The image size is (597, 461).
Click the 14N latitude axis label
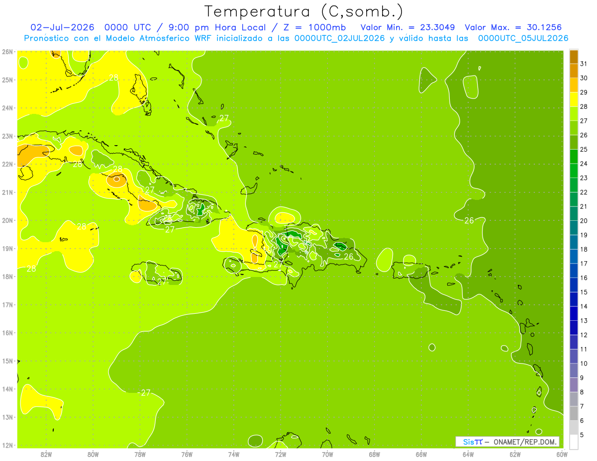coord(7,389)
